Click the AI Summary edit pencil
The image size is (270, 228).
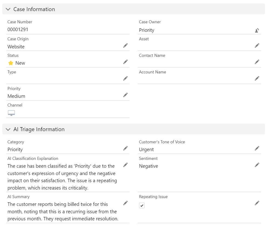[125, 203]
